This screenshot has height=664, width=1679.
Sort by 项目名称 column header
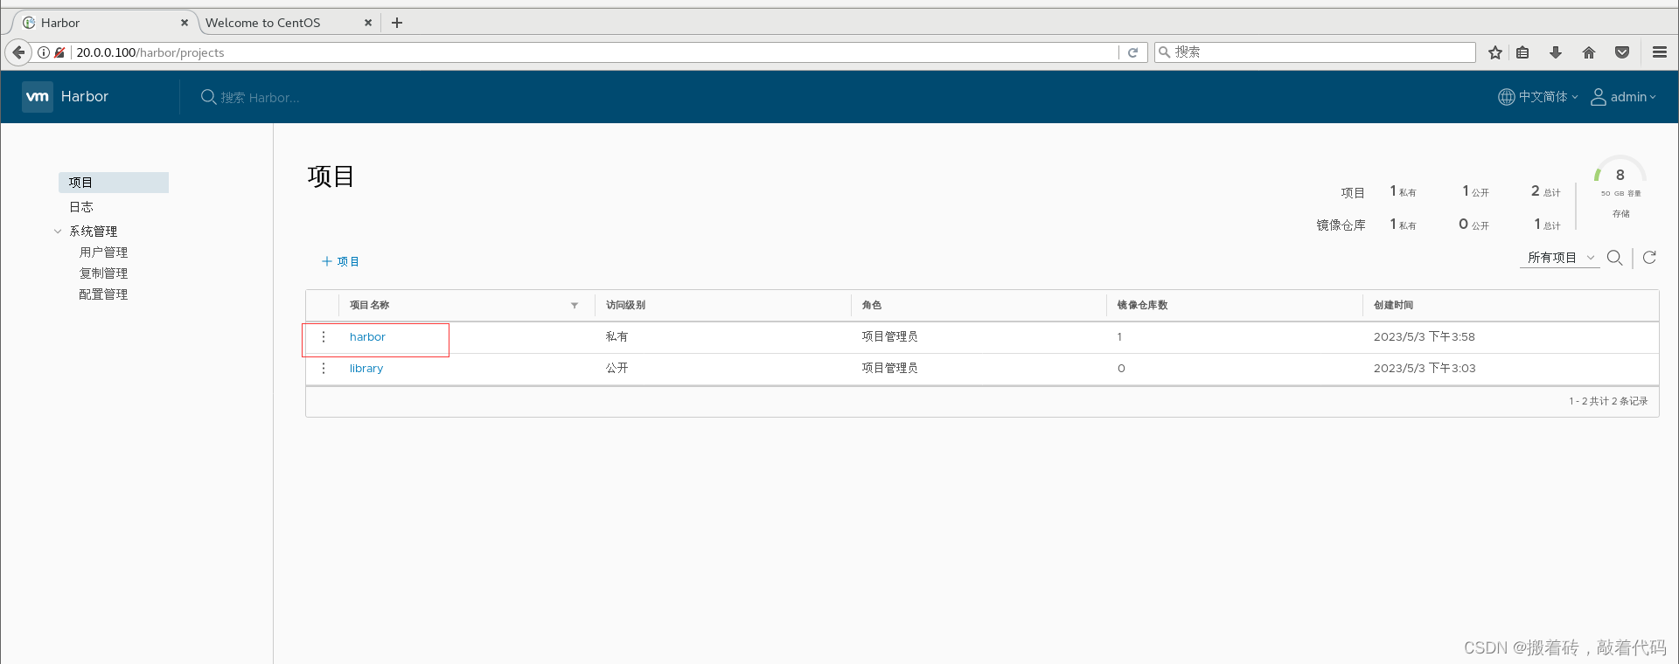point(369,306)
